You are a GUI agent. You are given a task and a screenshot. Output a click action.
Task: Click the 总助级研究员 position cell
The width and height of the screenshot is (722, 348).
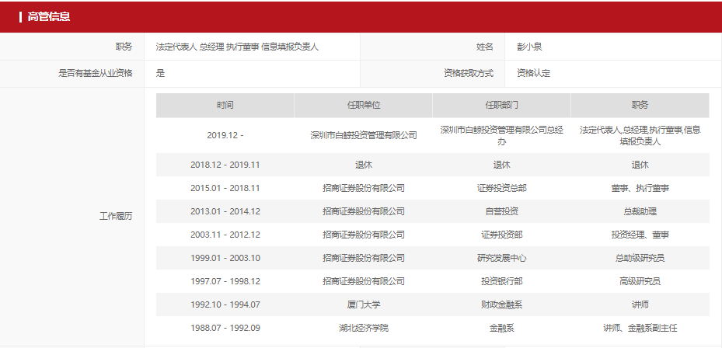coord(640,258)
